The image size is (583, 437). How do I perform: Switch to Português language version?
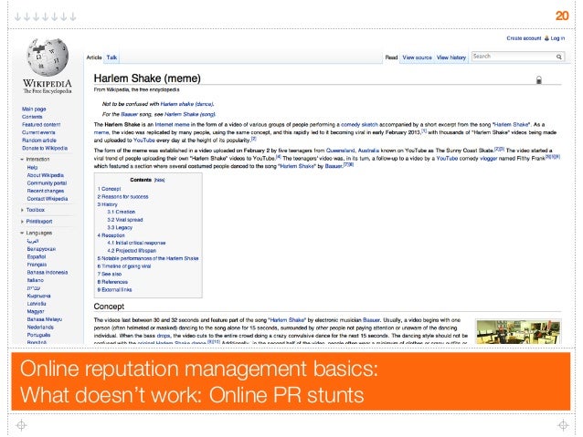[x=38, y=335]
